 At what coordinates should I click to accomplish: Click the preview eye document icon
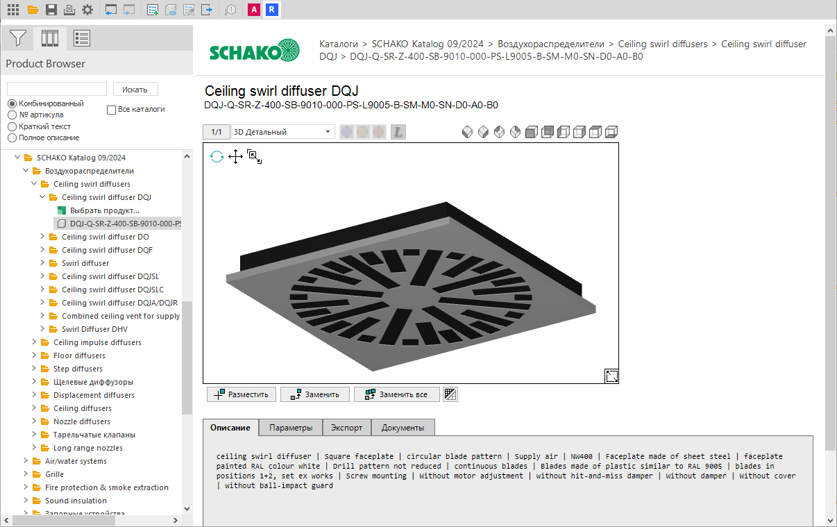click(171, 10)
